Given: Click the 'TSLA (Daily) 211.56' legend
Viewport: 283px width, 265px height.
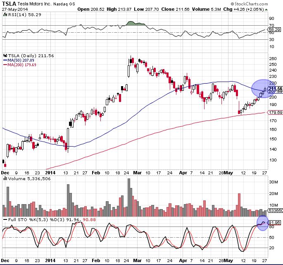Looking at the screenshot, I should (31, 56).
